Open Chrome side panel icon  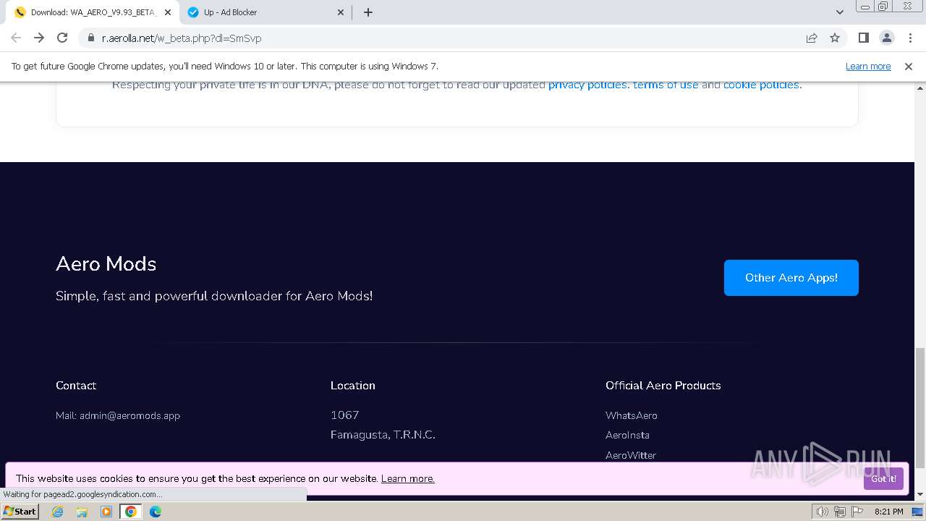pos(864,38)
